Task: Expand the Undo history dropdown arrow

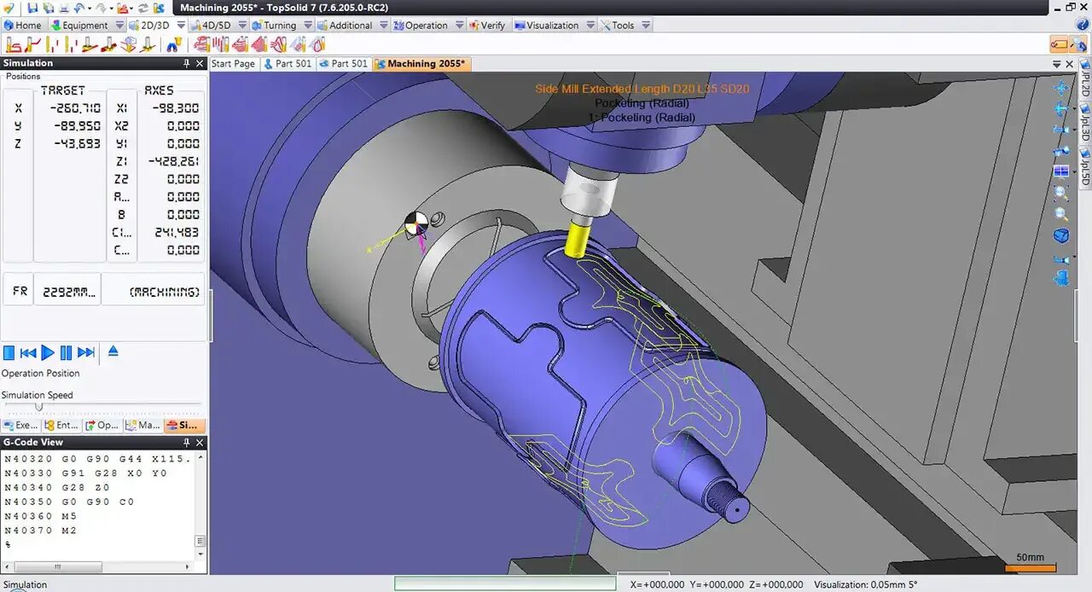Action: 89,8
